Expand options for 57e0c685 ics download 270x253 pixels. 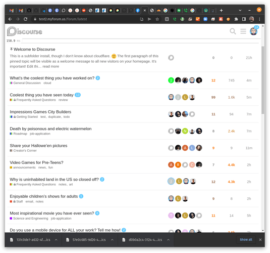(112, 240)
